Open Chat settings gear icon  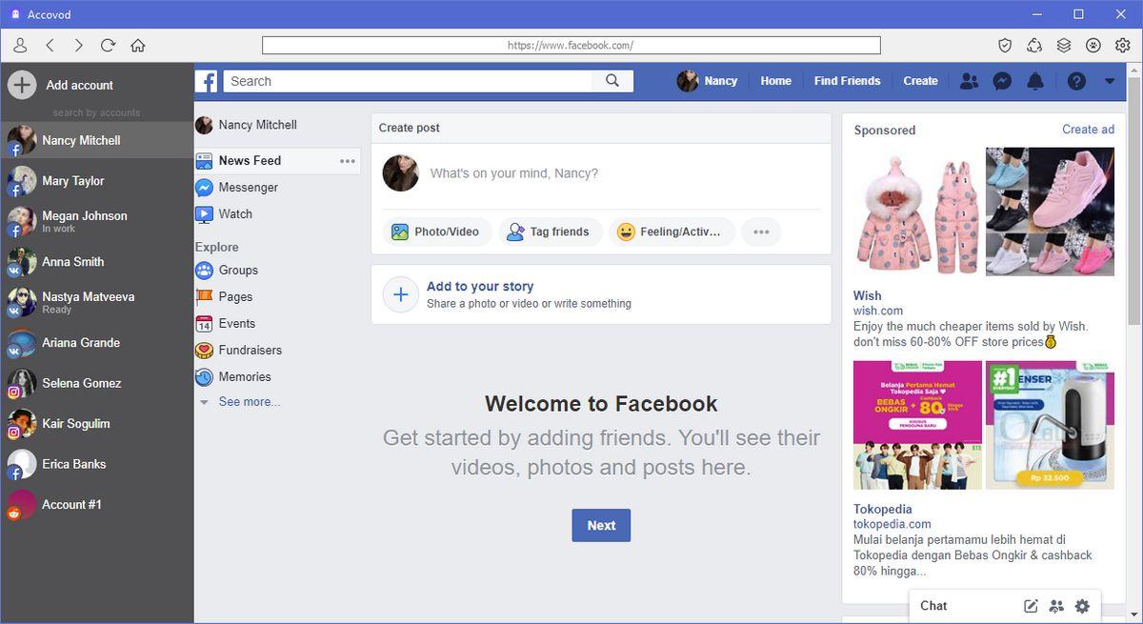click(x=1082, y=606)
